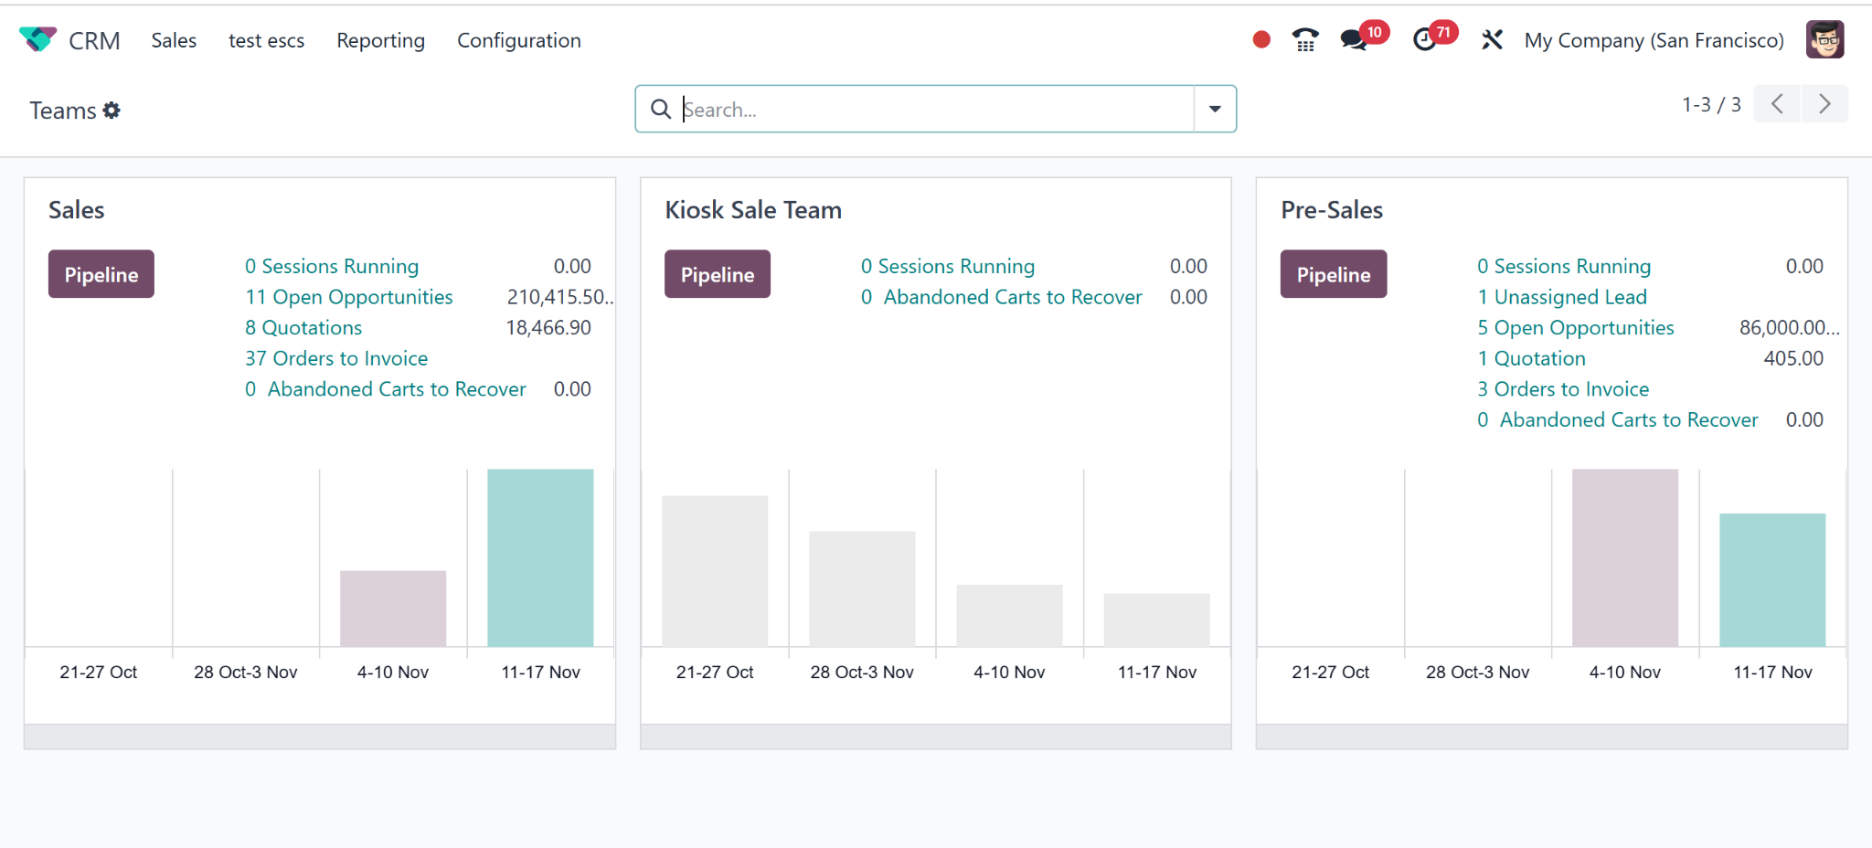Click the CRM app title

[x=94, y=40]
